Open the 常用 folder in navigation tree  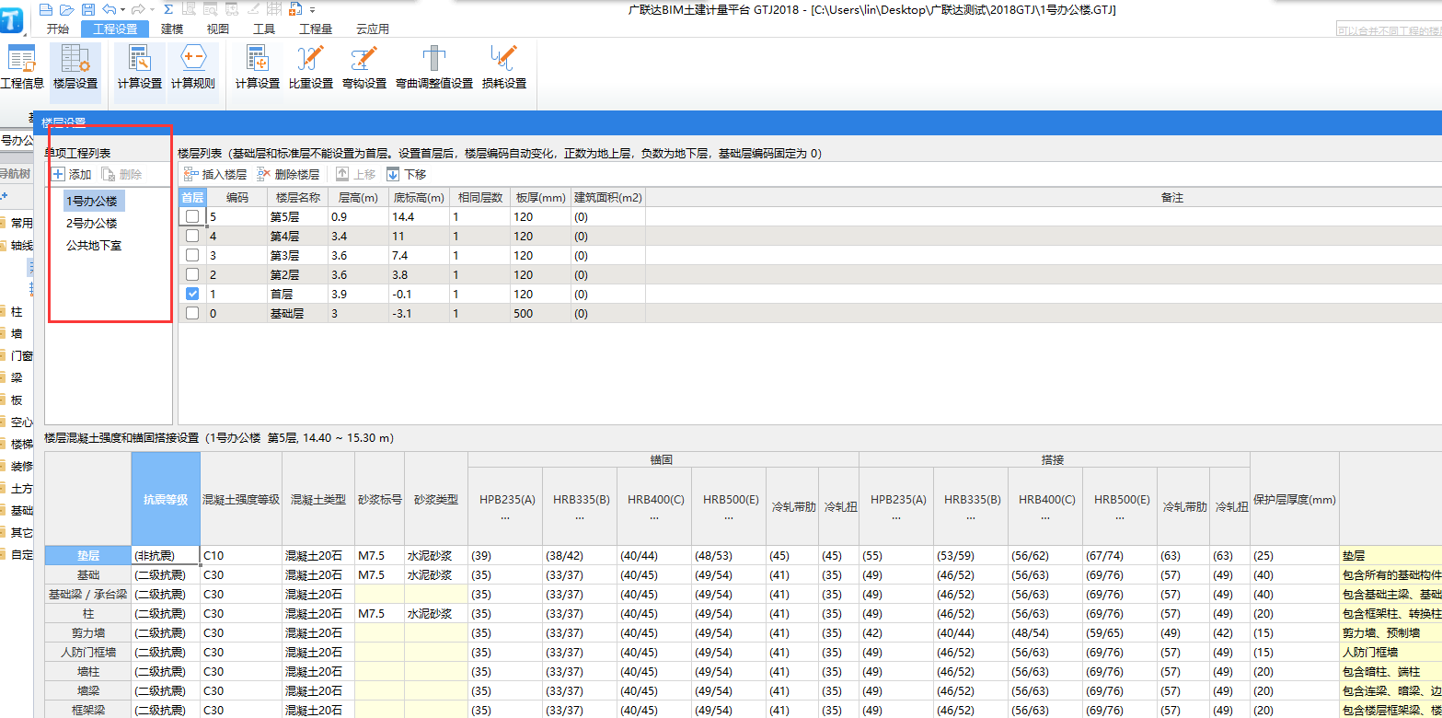click(17, 223)
